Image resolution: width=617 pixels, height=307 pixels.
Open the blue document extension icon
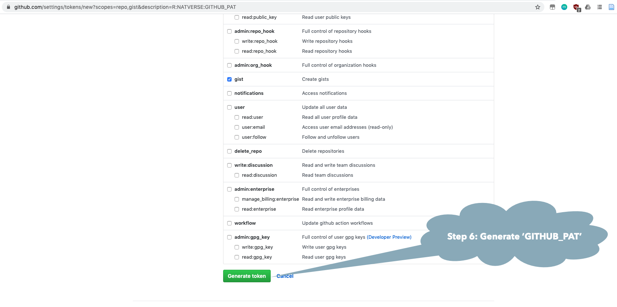pos(611,7)
